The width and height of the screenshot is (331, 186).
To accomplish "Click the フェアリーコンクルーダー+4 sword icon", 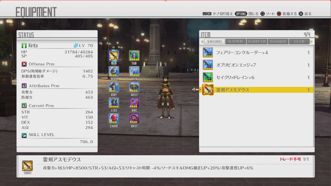I will tap(208, 52).
